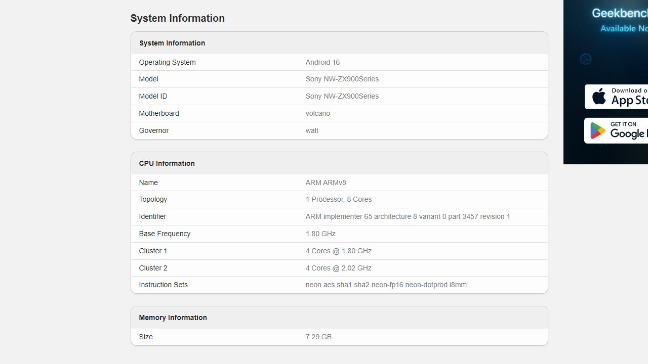Select the gear graphic in the Geekbench banner
Image resolution: width=648 pixels, height=364 pixels.
(x=586, y=59)
